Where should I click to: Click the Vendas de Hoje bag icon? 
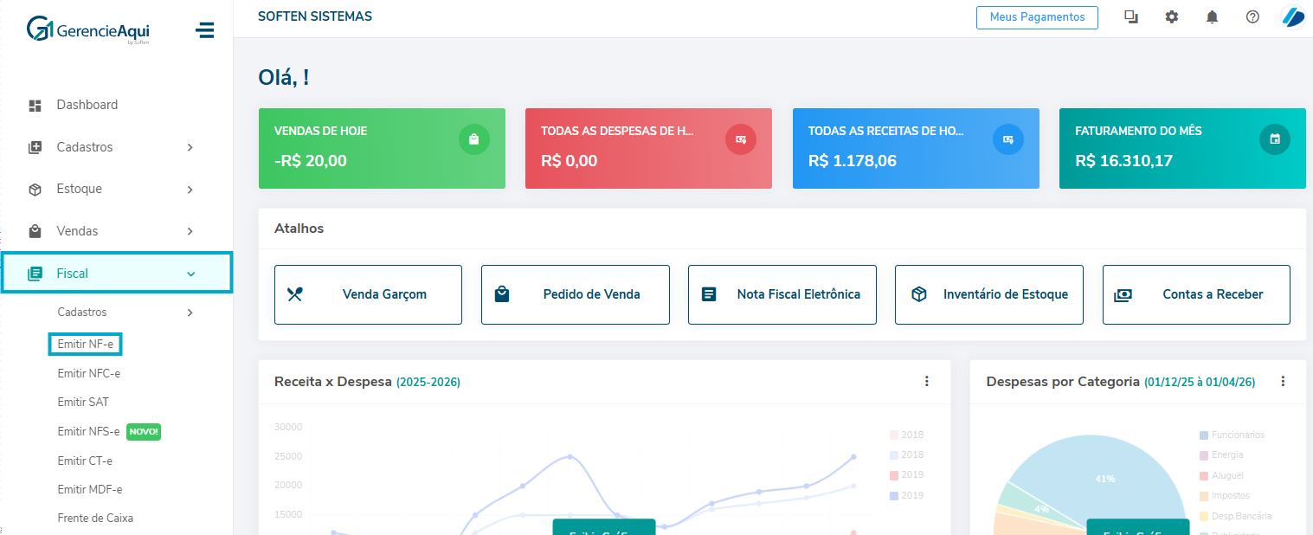(x=473, y=139)
